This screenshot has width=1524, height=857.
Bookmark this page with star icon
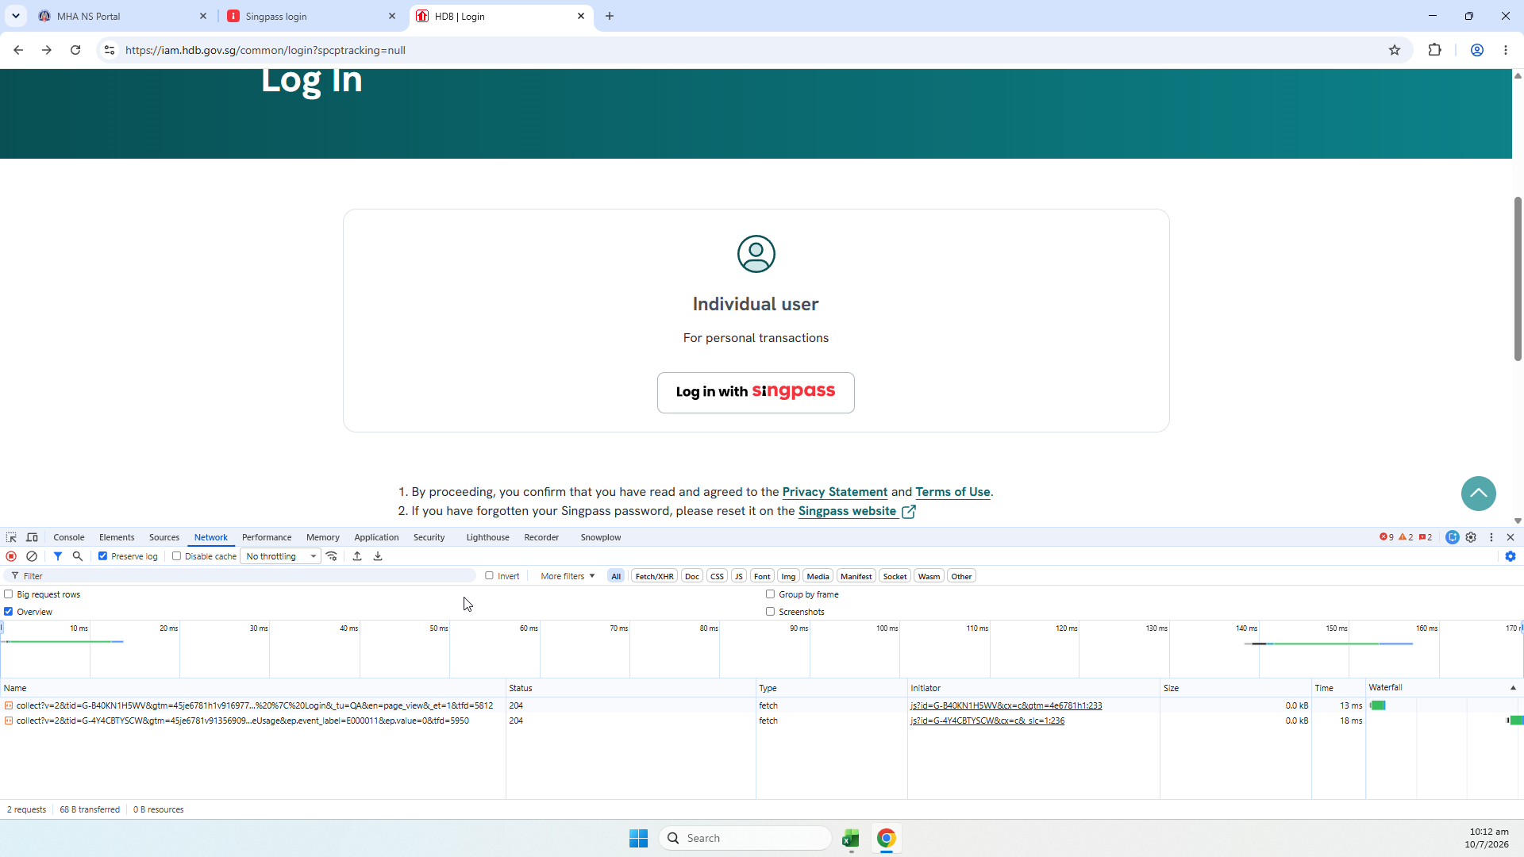click(1395, 50)
